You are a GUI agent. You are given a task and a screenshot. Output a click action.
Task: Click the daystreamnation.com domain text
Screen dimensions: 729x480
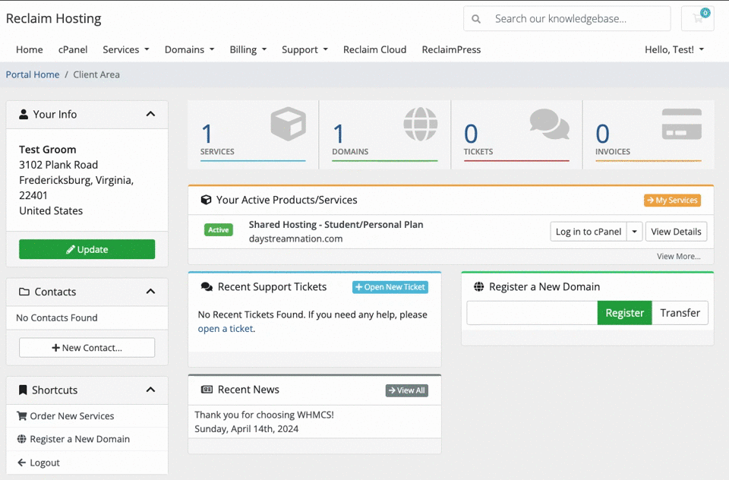tap(295, 238)
